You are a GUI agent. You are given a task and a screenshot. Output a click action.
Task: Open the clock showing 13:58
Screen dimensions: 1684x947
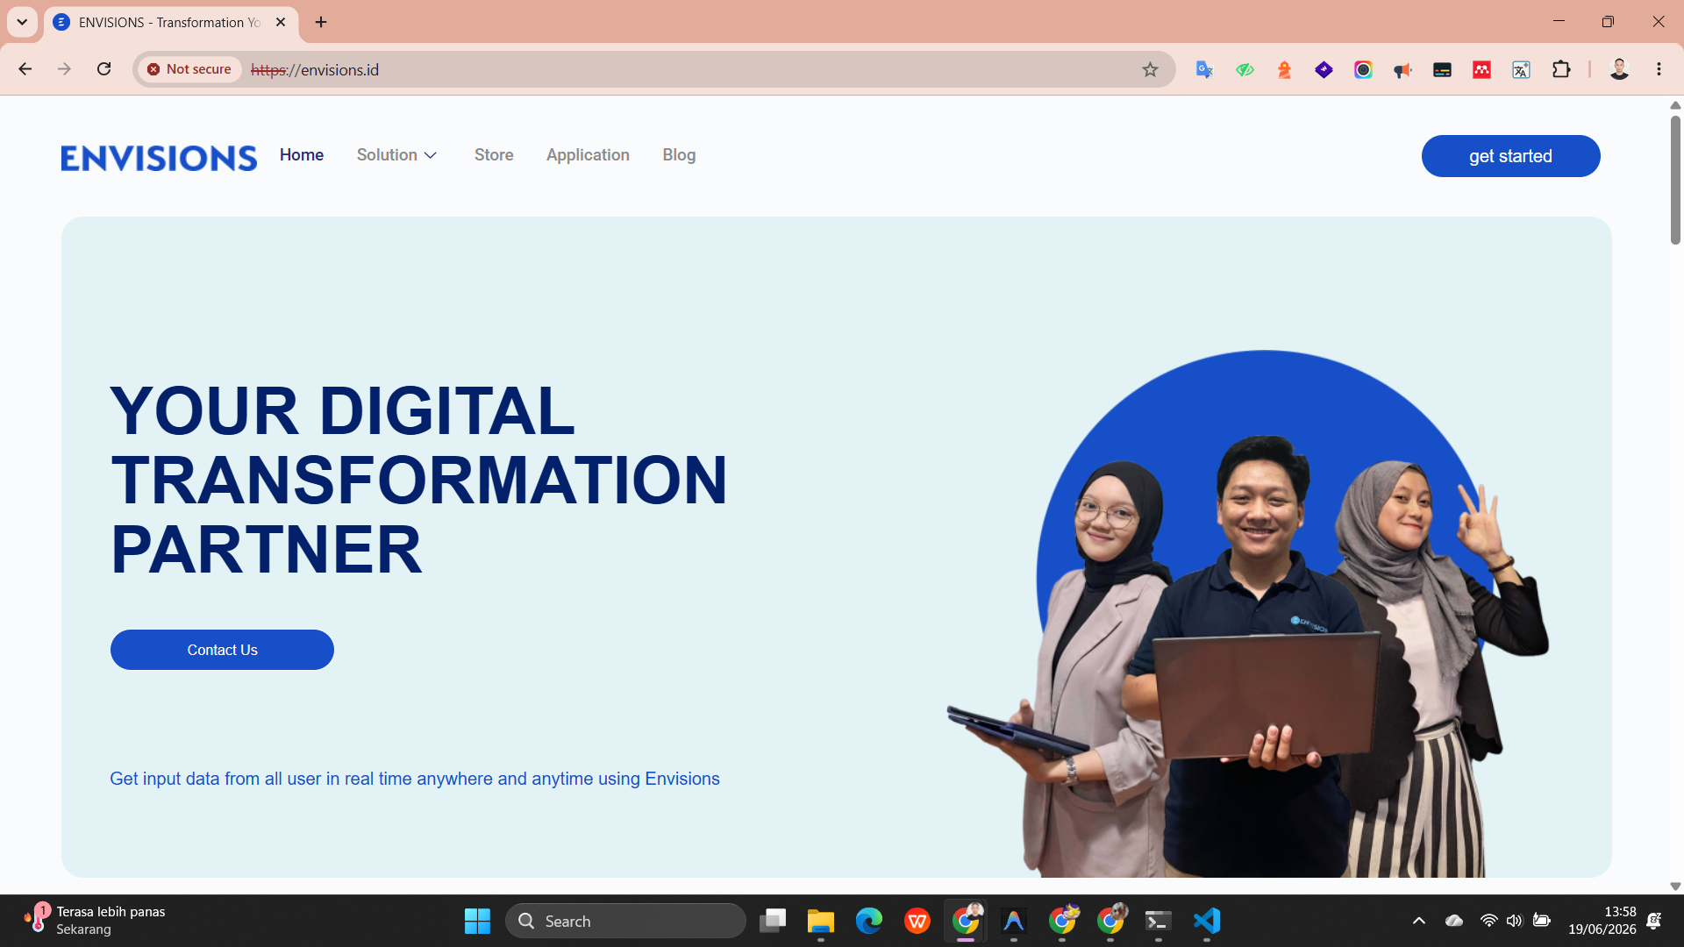(1602, 921)
